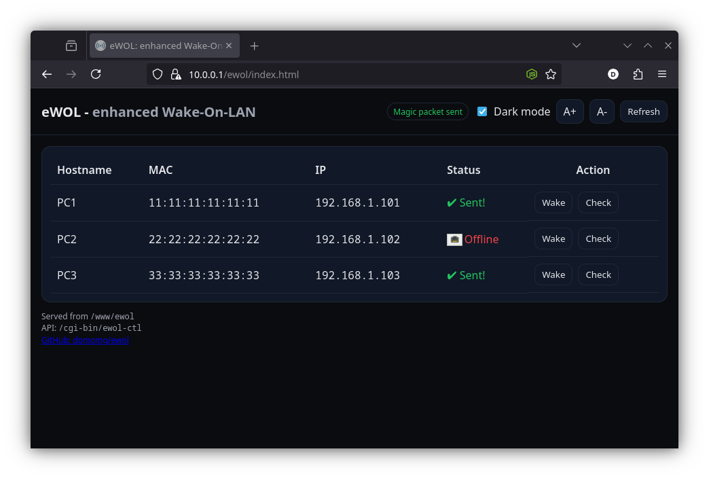Open the GitHub repository link
This screenshot has height=479, width=709.
click(x=85, y=340)
